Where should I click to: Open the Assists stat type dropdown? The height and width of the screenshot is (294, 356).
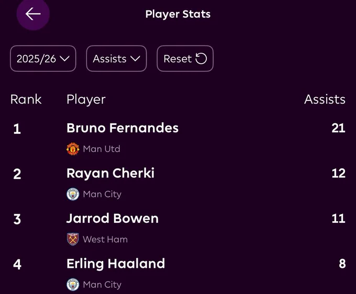coord(116,59)
